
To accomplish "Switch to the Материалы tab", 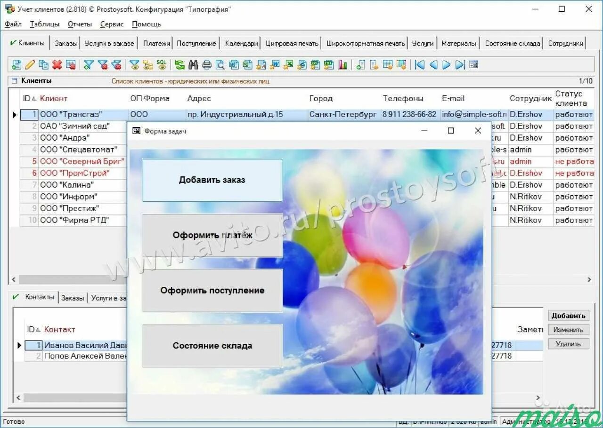I will click(458, 43).
